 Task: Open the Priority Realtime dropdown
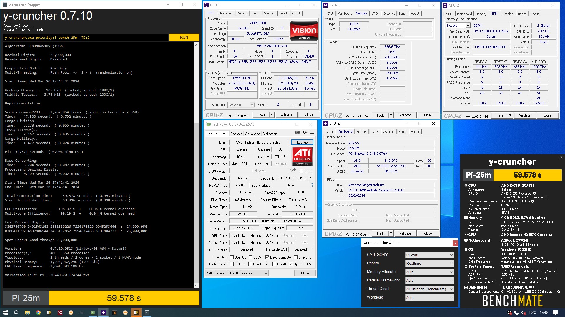pos(429,264)
